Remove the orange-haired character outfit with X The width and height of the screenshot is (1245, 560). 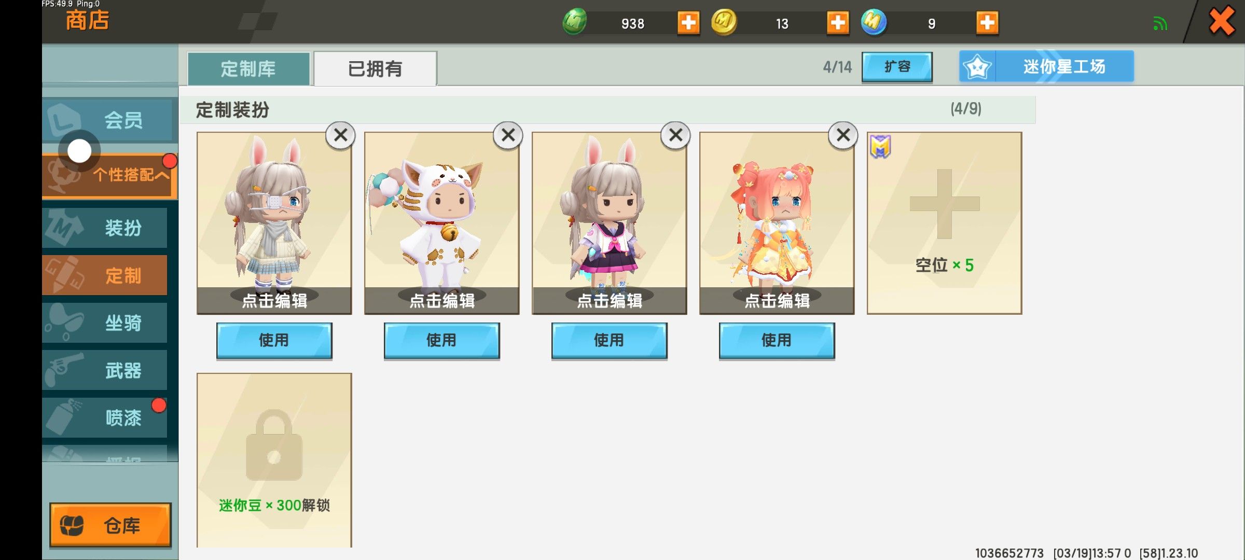(843, 135)
